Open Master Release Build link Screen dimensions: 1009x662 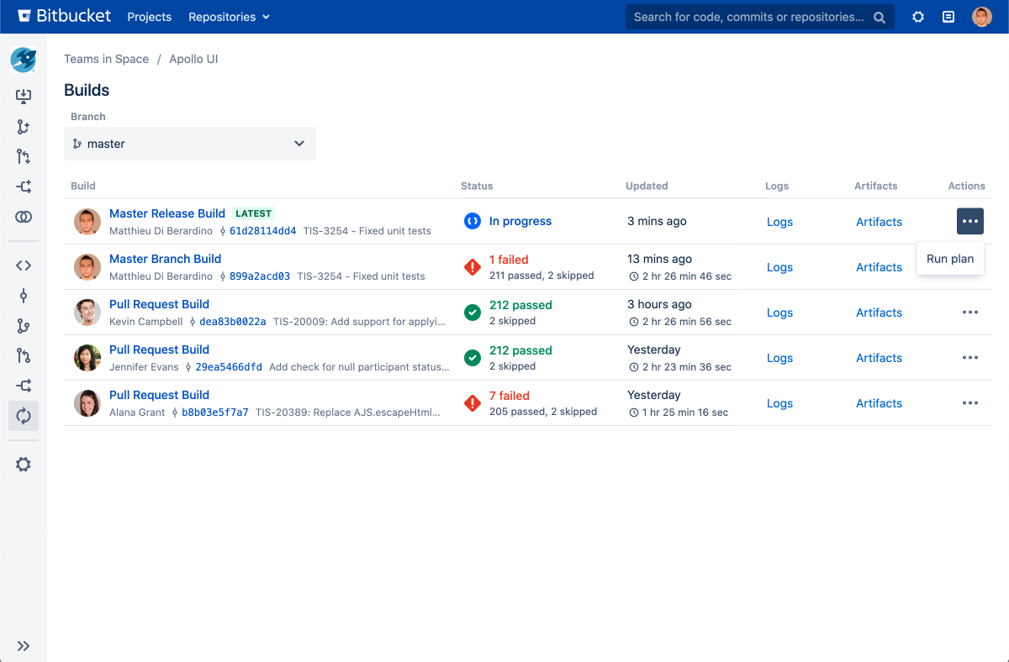167,213
